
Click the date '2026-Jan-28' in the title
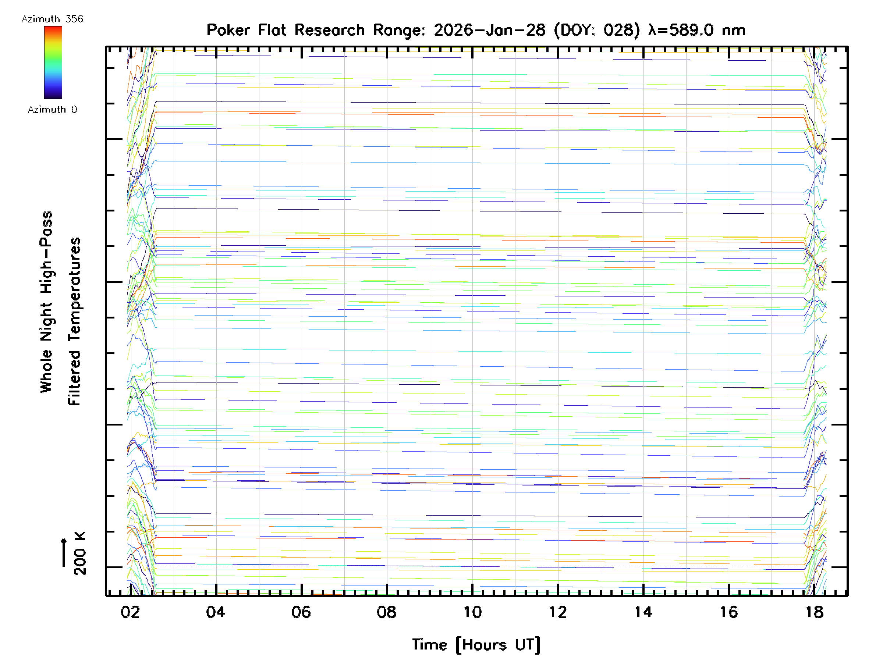(x=489, y=30)
